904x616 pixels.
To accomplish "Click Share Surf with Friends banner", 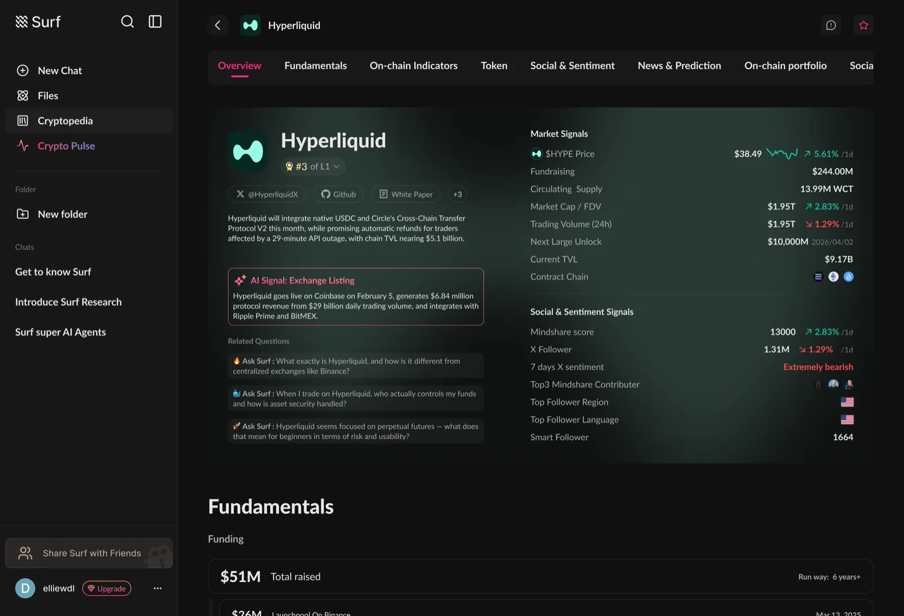I will coord(89,553).
